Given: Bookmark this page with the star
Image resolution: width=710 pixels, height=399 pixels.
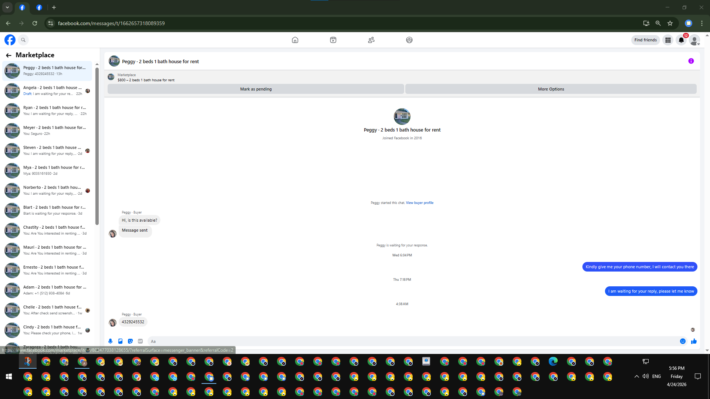Looking at the screenshot, I should pos(670,23).
